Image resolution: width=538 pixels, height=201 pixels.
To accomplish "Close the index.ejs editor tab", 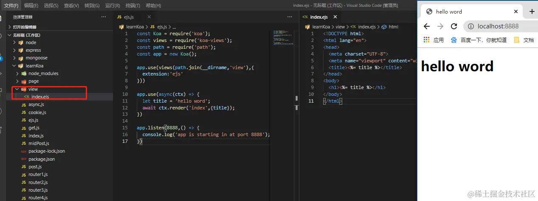I will click(x=335, y=17).
